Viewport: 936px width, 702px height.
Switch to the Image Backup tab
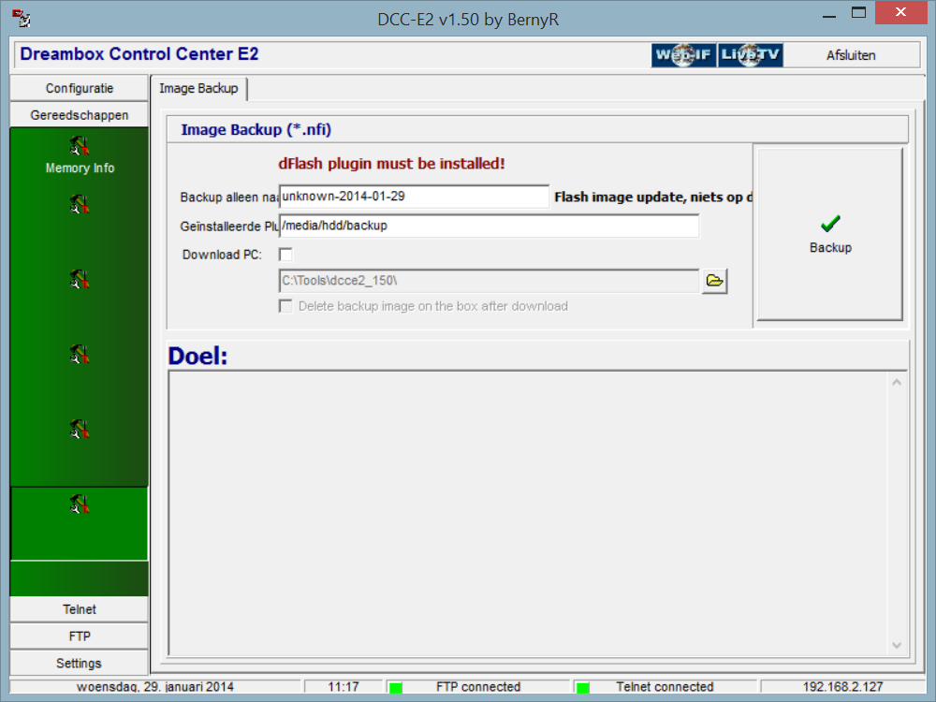click(198, 88)
